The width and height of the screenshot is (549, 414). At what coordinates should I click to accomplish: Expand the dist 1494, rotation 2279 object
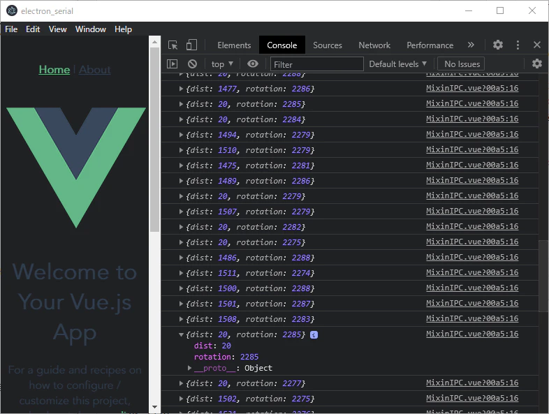coord(181,135)
